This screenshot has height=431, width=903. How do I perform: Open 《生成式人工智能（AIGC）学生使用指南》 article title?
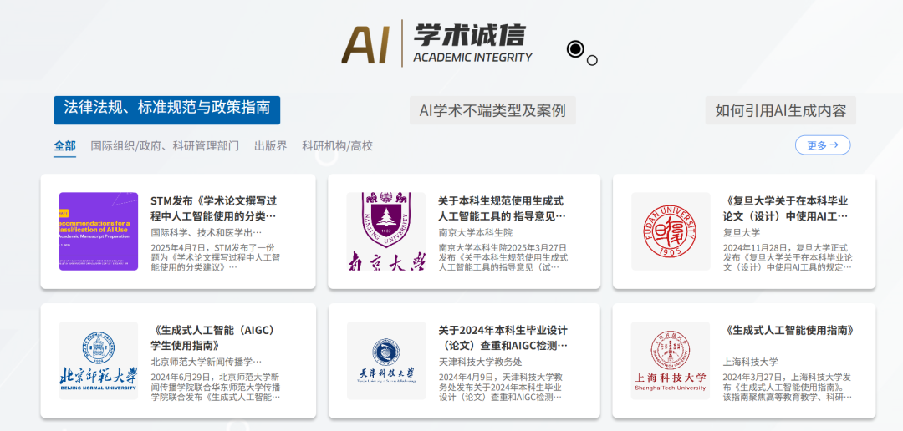[215, 337]
